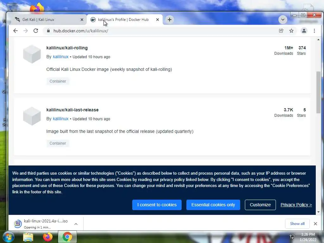This screenshot has height=243, width=324.
Task: Click the page scrollbar thumb
Action: [318, 92]
